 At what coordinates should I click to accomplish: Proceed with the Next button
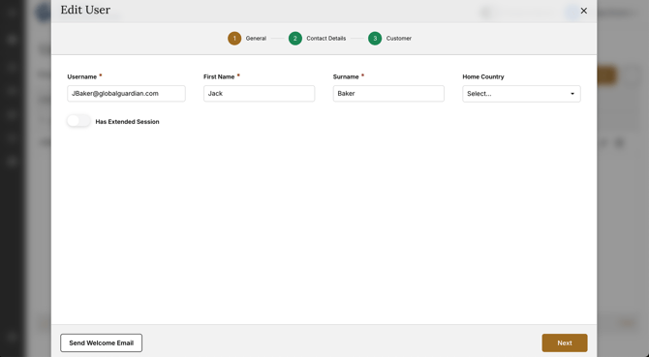[565, 342]
